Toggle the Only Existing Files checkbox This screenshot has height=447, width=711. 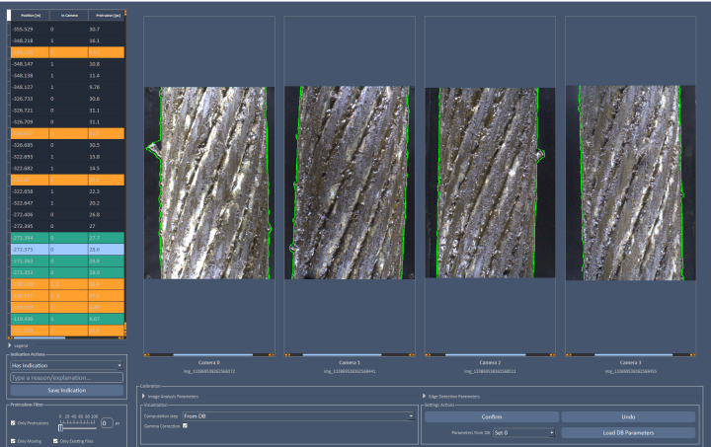(55, 440)
